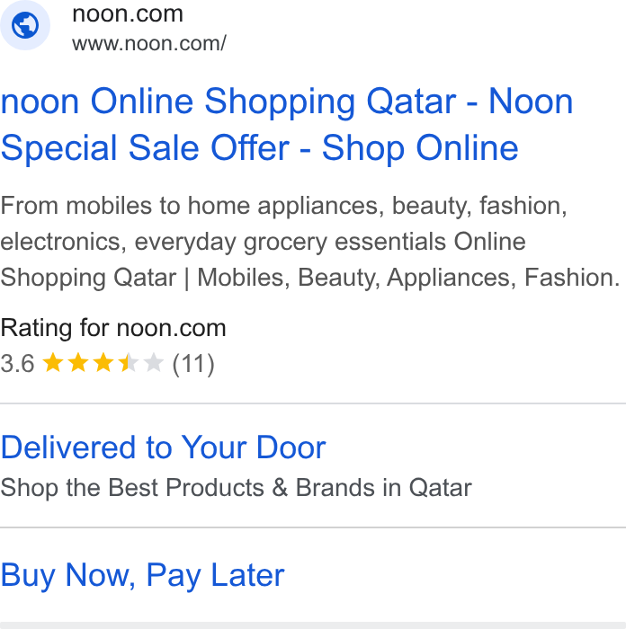Click the (11) review count
The image size is (626, 629).
[x=193, y=364]
